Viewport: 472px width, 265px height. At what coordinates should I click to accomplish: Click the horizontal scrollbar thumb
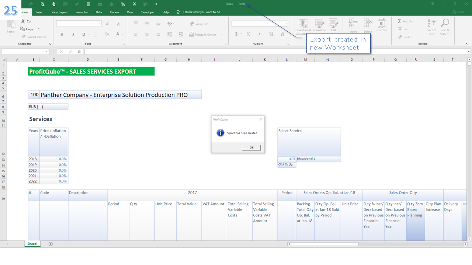324,244
